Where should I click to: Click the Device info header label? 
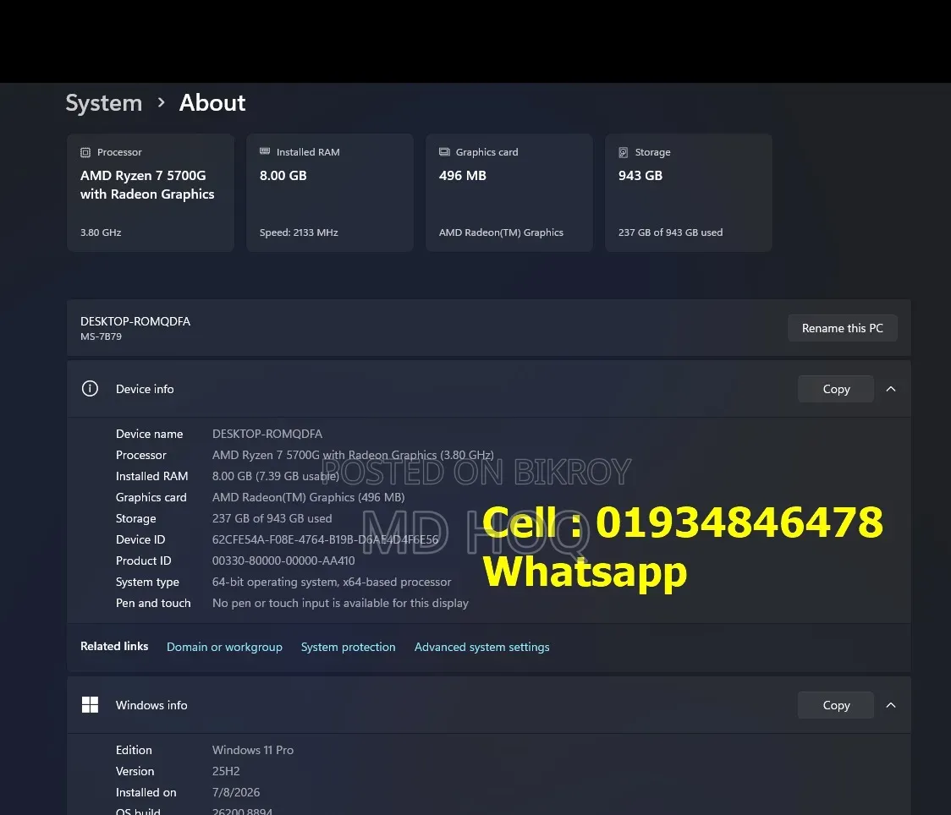(x=145, y=389)
